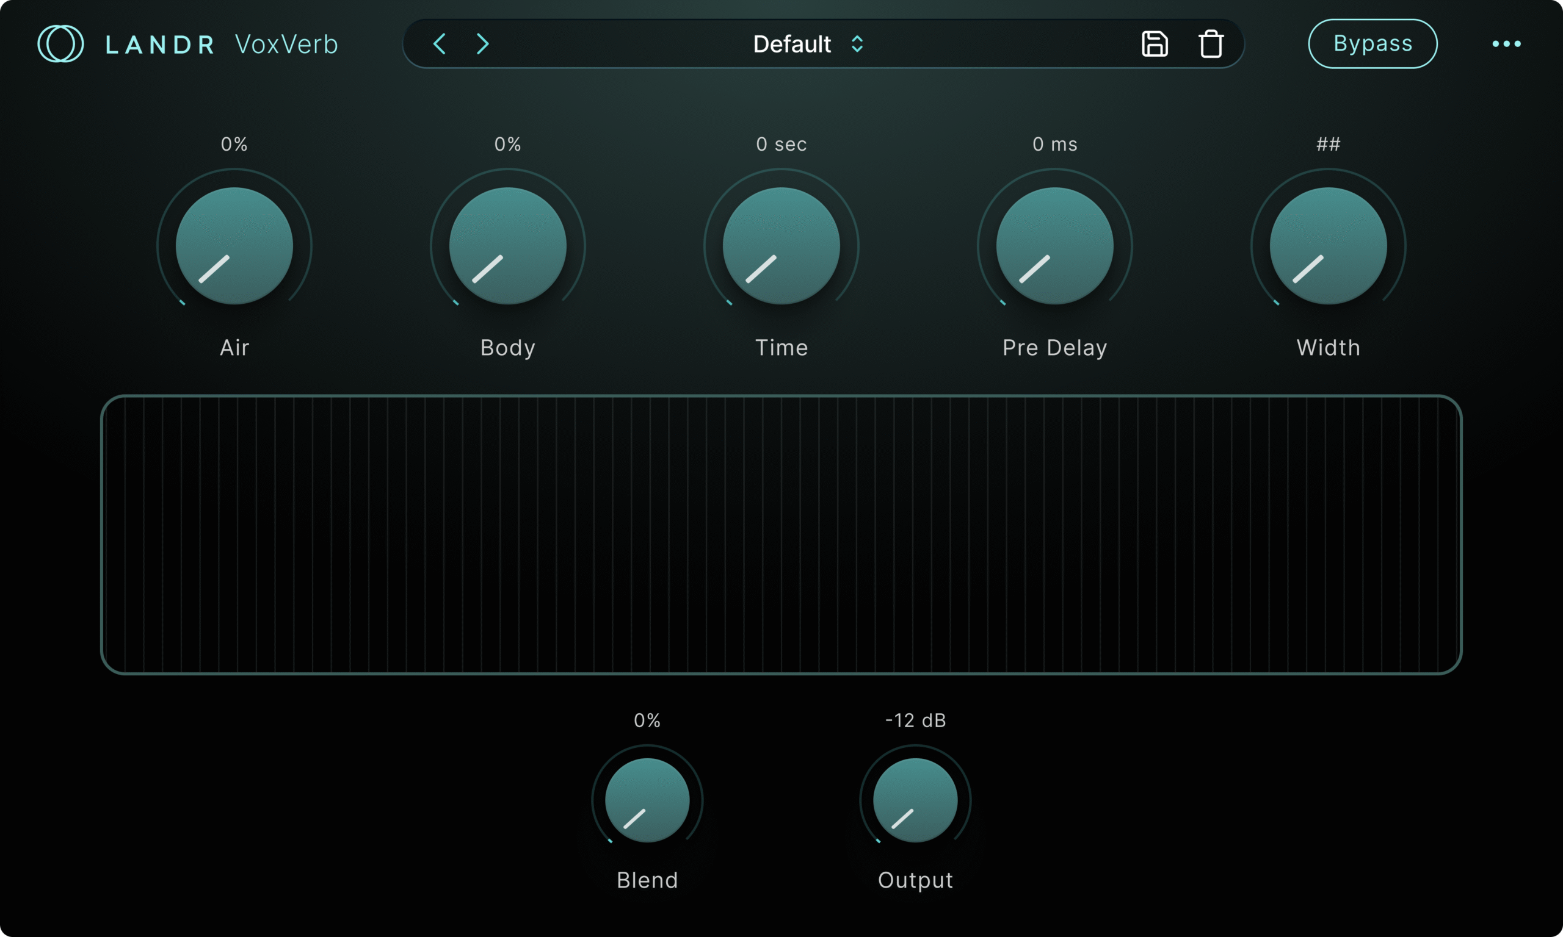Click the reverb visualizer display
The width and height of the screenshot is (1563, 937).
[781, 534]
